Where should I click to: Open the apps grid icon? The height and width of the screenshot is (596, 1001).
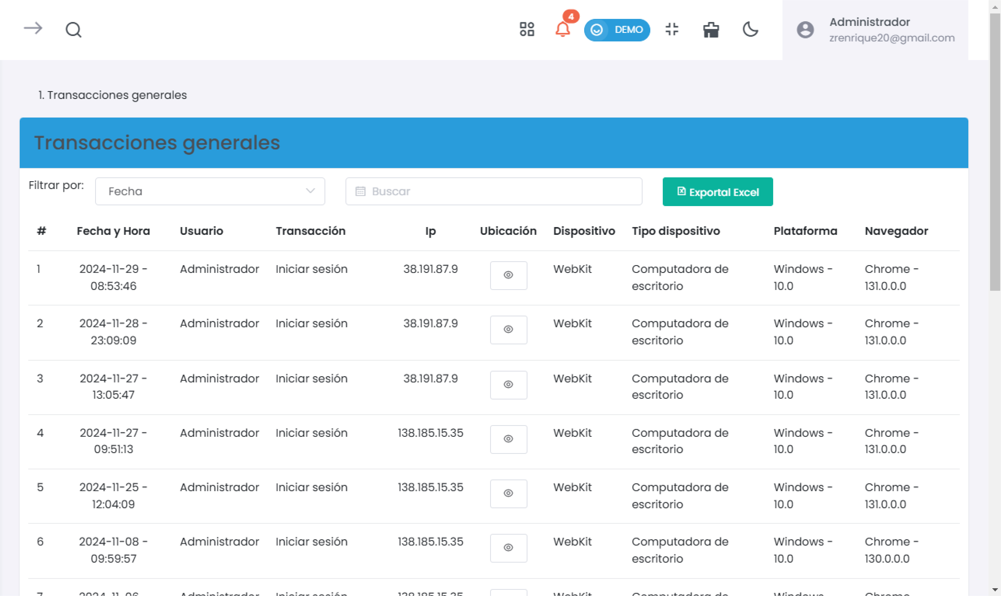(x=527, y=29)
